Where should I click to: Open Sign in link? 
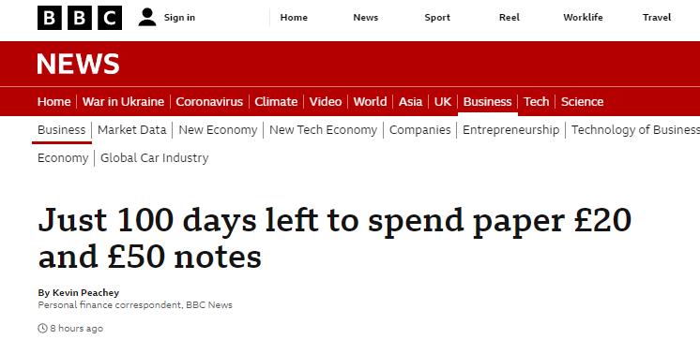(179, 18)
